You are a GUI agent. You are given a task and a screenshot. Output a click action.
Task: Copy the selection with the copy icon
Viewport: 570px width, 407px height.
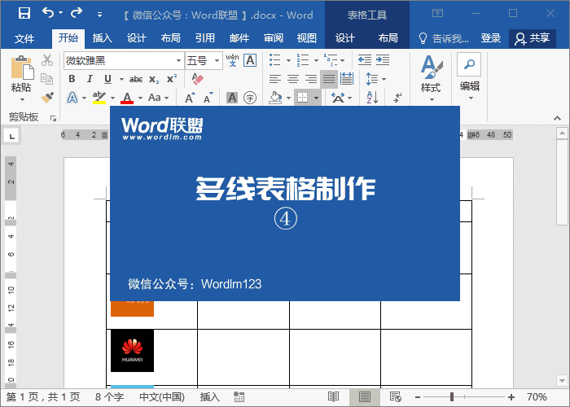(x=47, y=78)
